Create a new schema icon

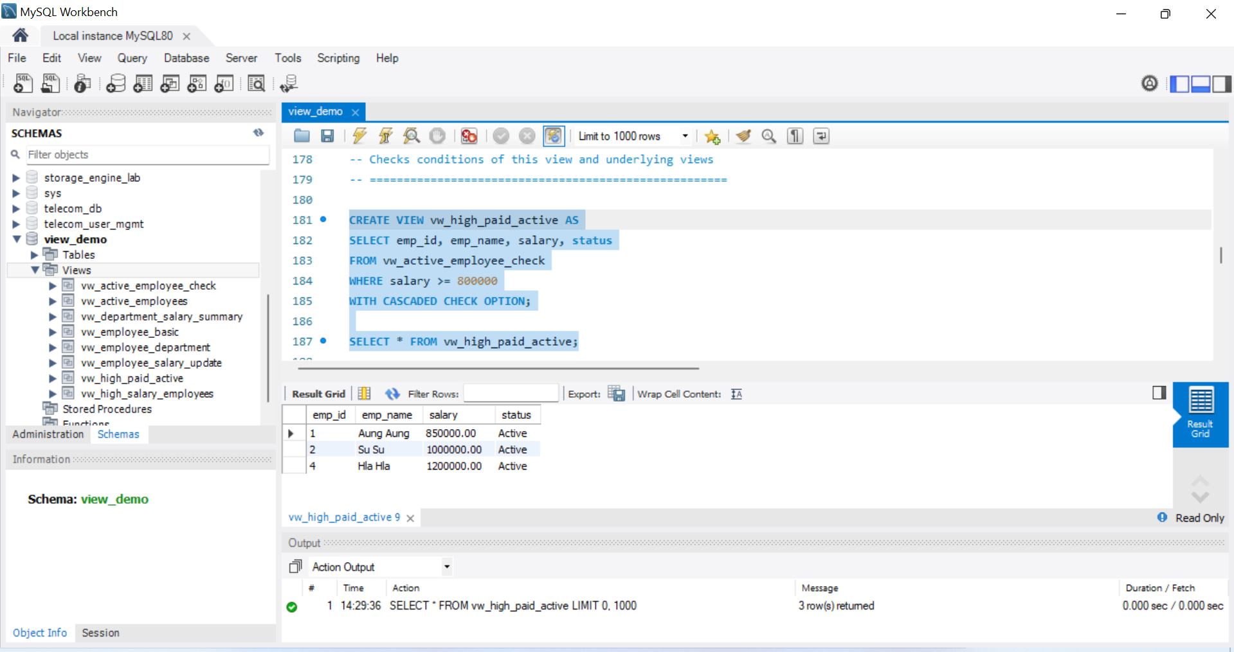(x=116, y=84)
